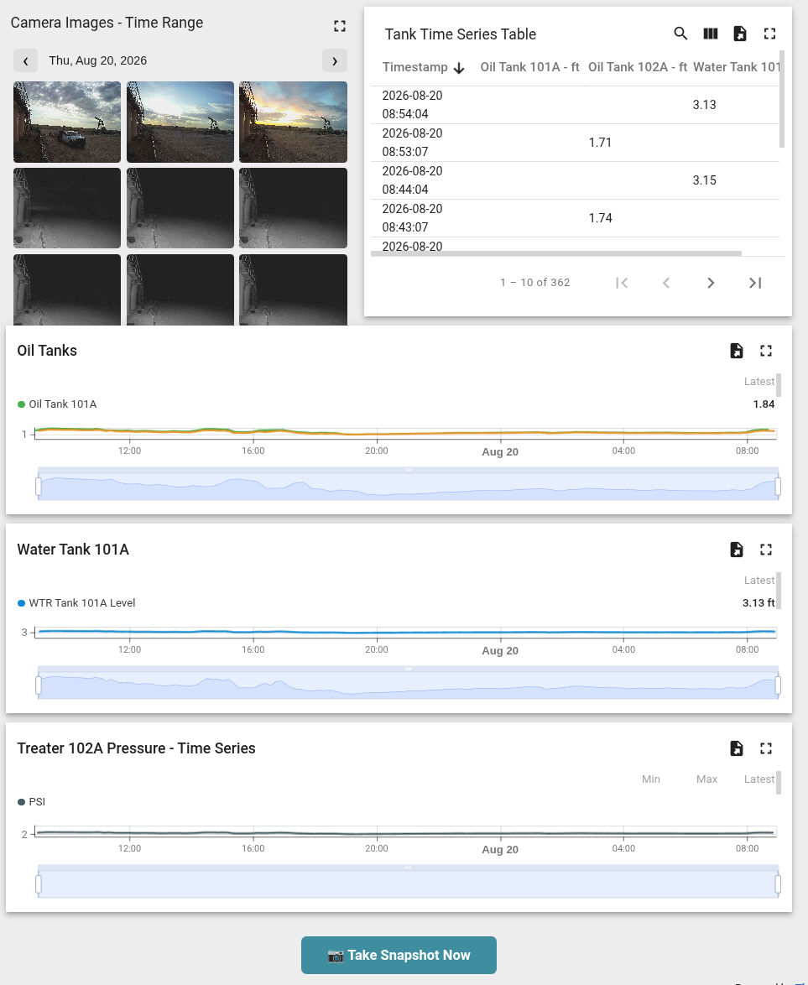Viewport: 808px width, 985px height.
Task: Open camera thumbnail with orange sunrise
Action: coord(294,122)
